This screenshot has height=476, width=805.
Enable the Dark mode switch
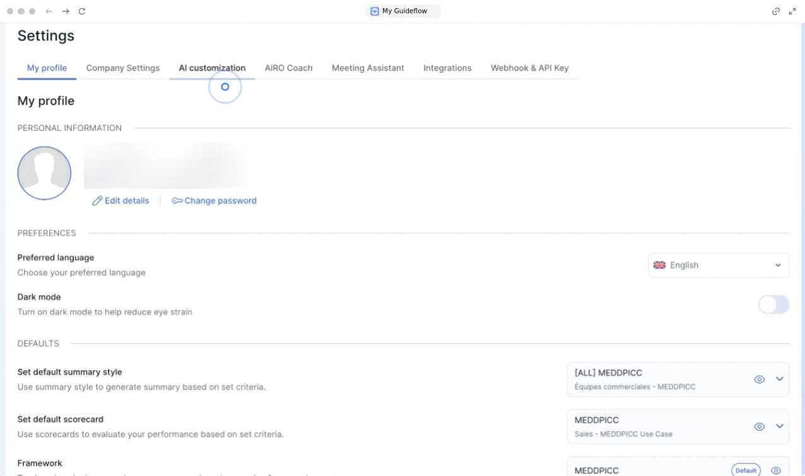[773, 305]
